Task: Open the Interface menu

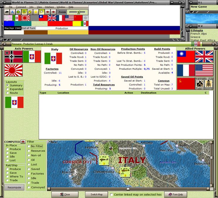Action: tap(49, 7)
